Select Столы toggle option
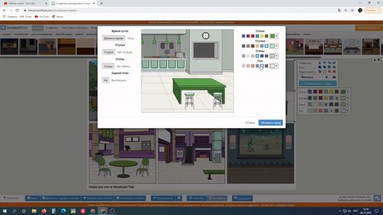 pos(108,66)
